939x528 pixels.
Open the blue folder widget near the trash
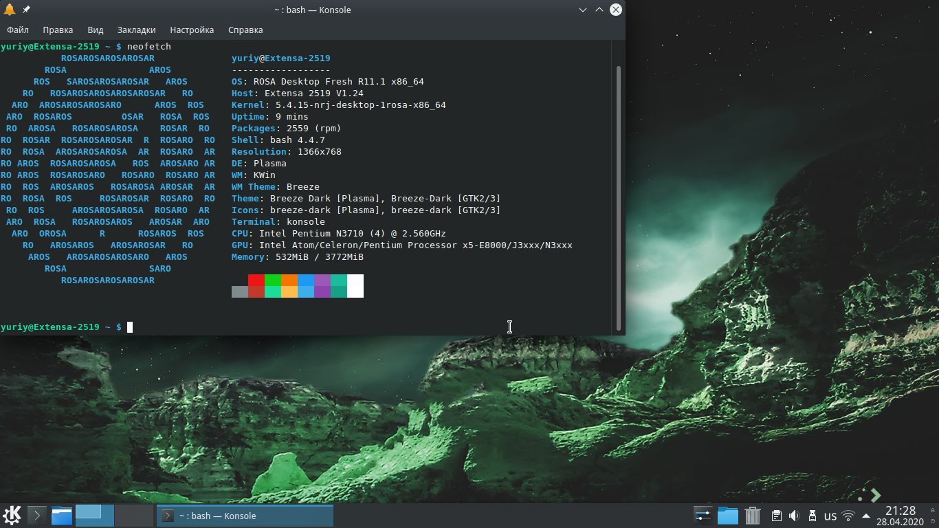(728, 516)
